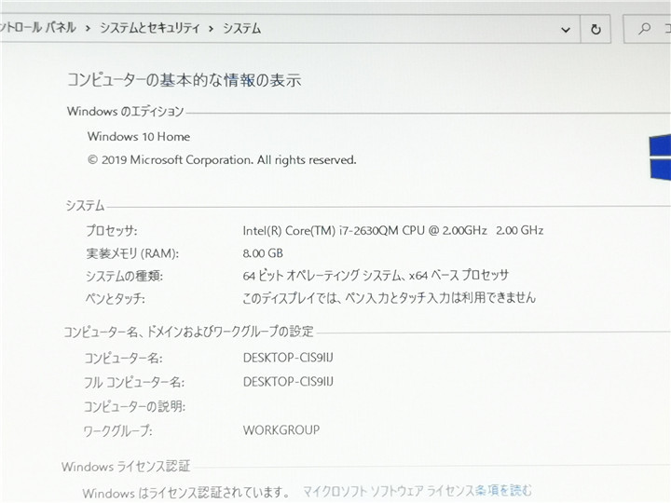This screenshot has height=503, width=671.
Task: Open the address bar history dropdown
Action: coord(566,30)
